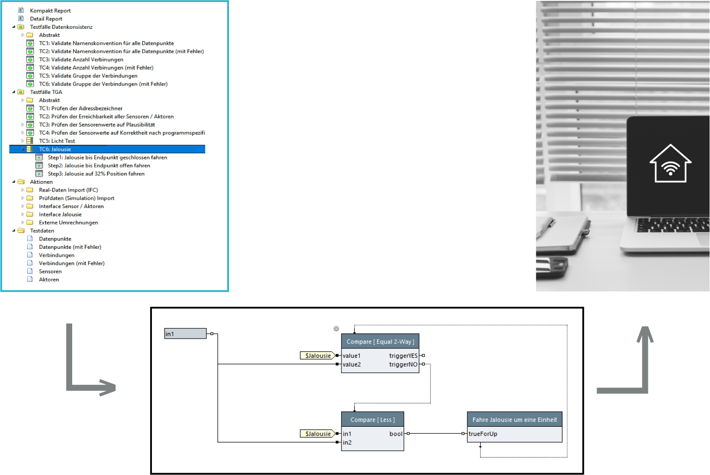Expand Interface Sensor / Aktoren folder
The width and height of the screenshot is (710, 475).
(23, 206)
